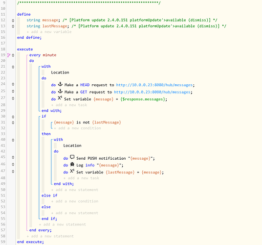The image size is (262, 245).
Task: Click purple branch icon on line 19
Action: (9, 55)
